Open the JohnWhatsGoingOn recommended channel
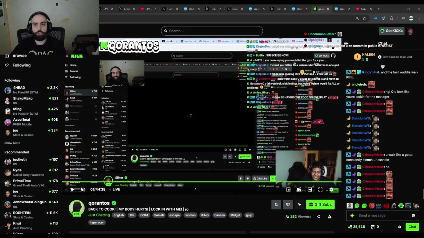 (31, 204)
